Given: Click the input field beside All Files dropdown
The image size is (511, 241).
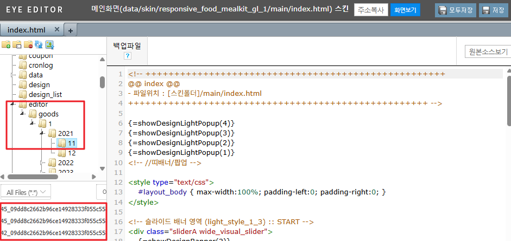Looking at the screenshot, I should pos(102,192).
